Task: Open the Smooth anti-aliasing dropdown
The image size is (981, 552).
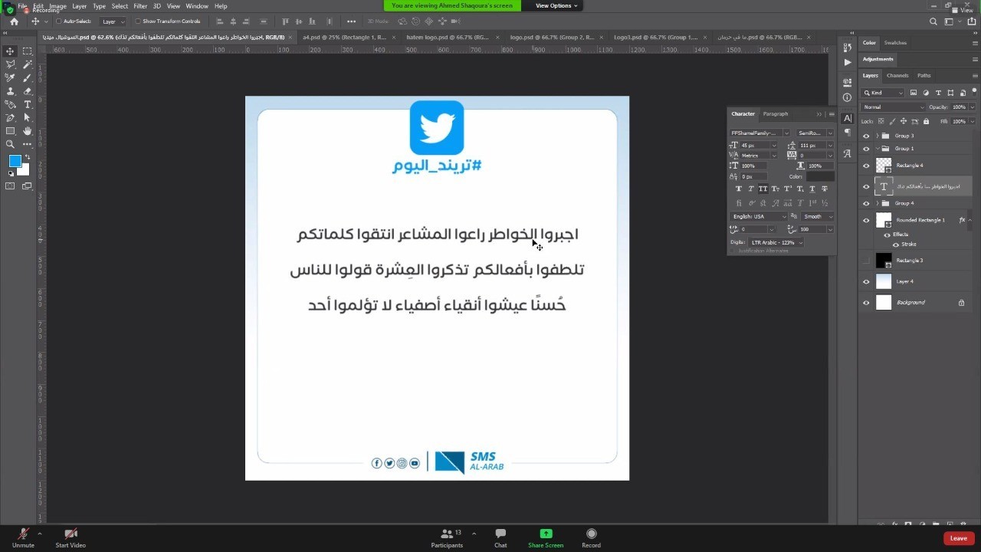Action: (x=817, y=216)
